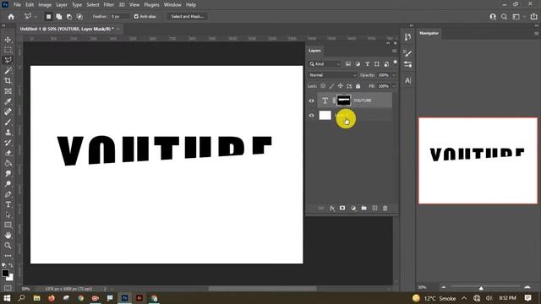
Task: Open the Image menu
Action: (45, 5)
